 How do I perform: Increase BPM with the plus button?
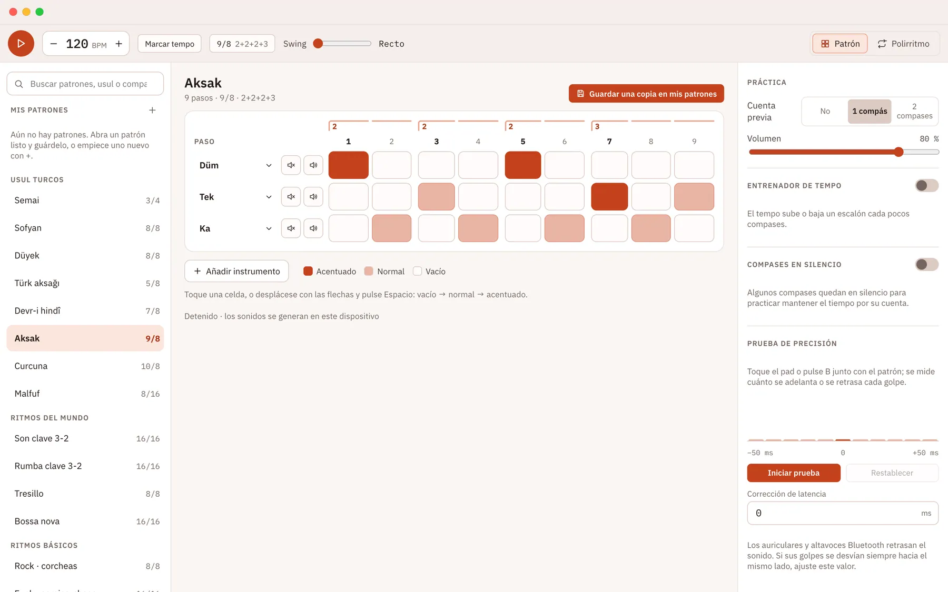119,44
